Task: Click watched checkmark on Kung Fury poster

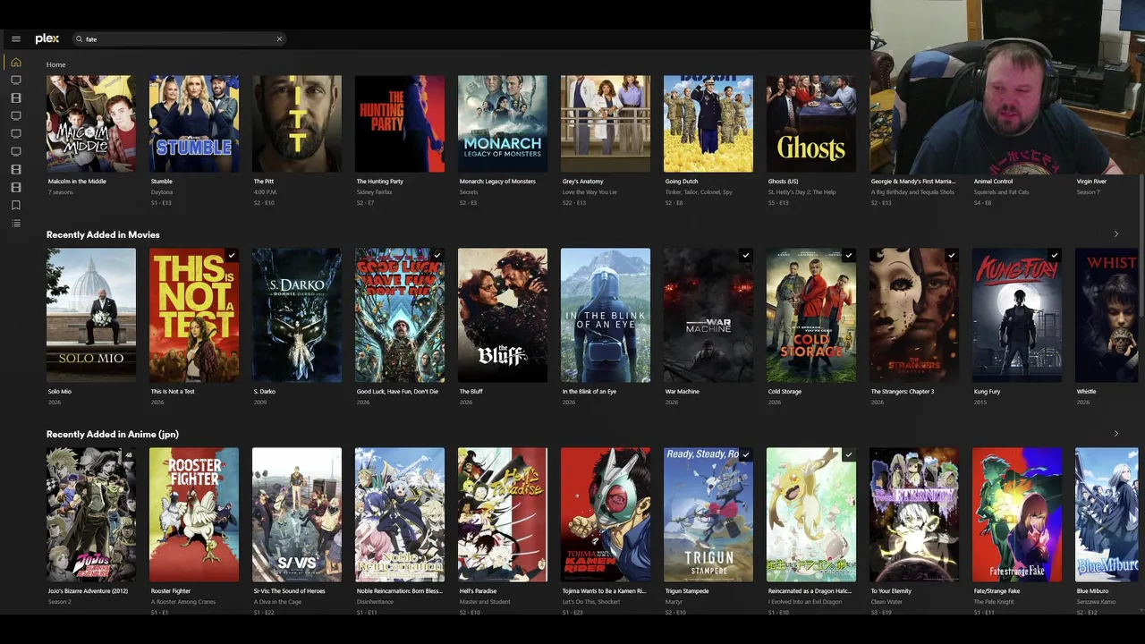Action: pyautogui.click(x=1055, y=255)
